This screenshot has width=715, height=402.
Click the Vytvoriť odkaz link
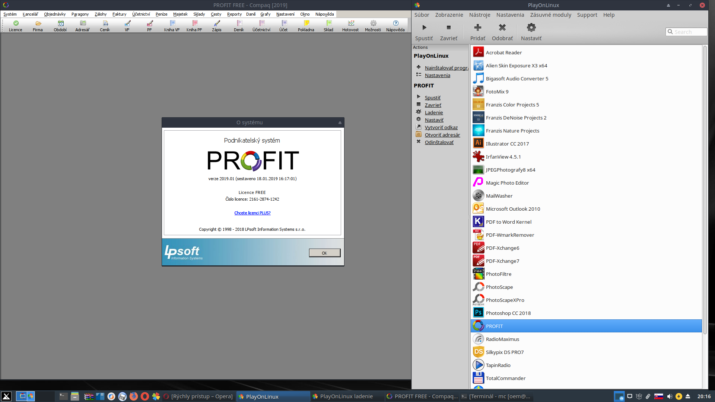(441, 127)
